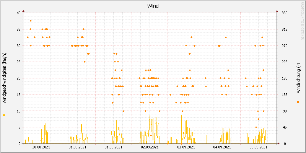
Task: Click the left axis value 5
Action: (20, 127)
